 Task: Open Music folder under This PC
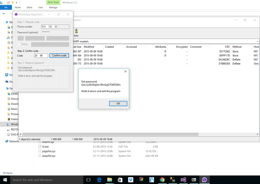pos(12,109)
